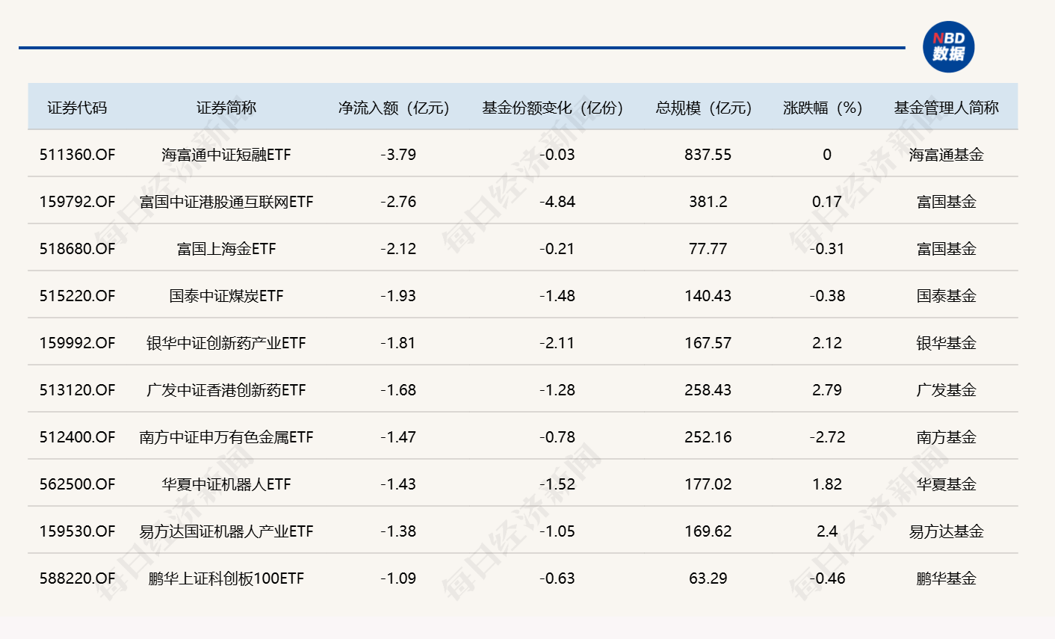Select price change 2.79 for 广发中证香港创新药ETF
The height and width of the screenshot is (639, 1055).
[827, 390]
